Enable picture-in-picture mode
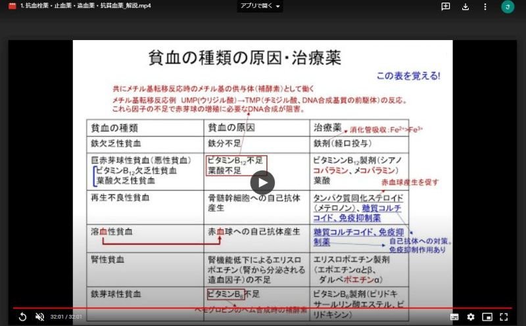 [x=487, y=317]
